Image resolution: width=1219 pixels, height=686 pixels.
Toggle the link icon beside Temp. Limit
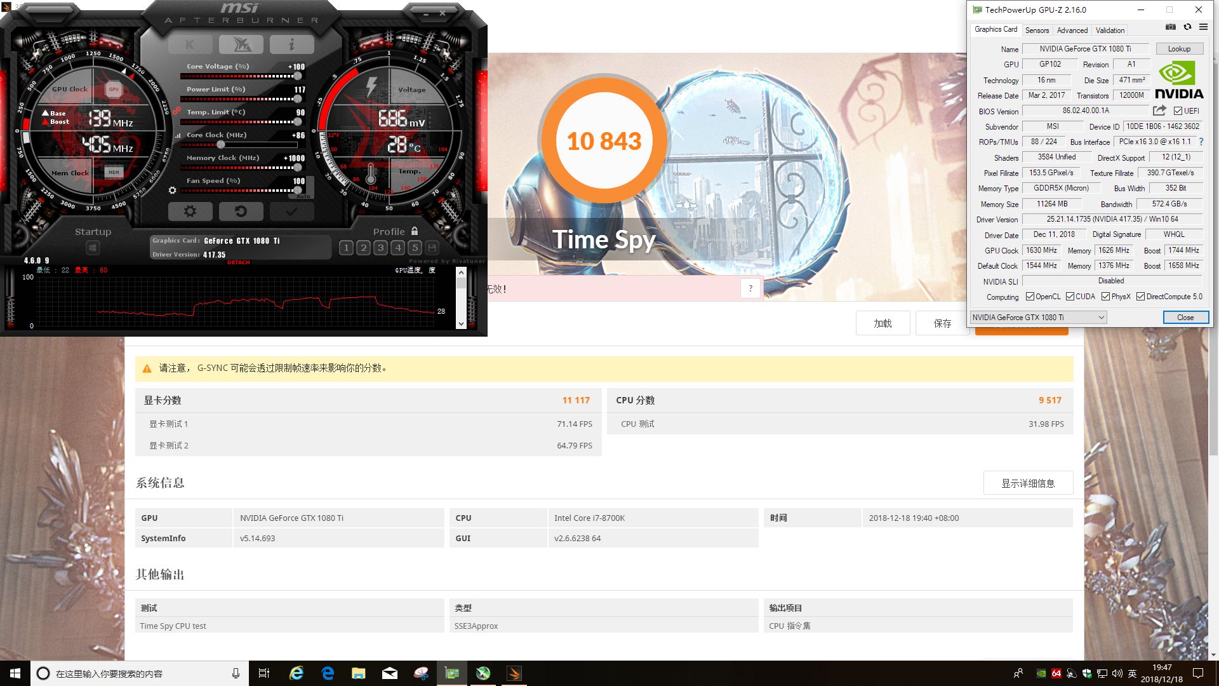click(x=177, y=112)
